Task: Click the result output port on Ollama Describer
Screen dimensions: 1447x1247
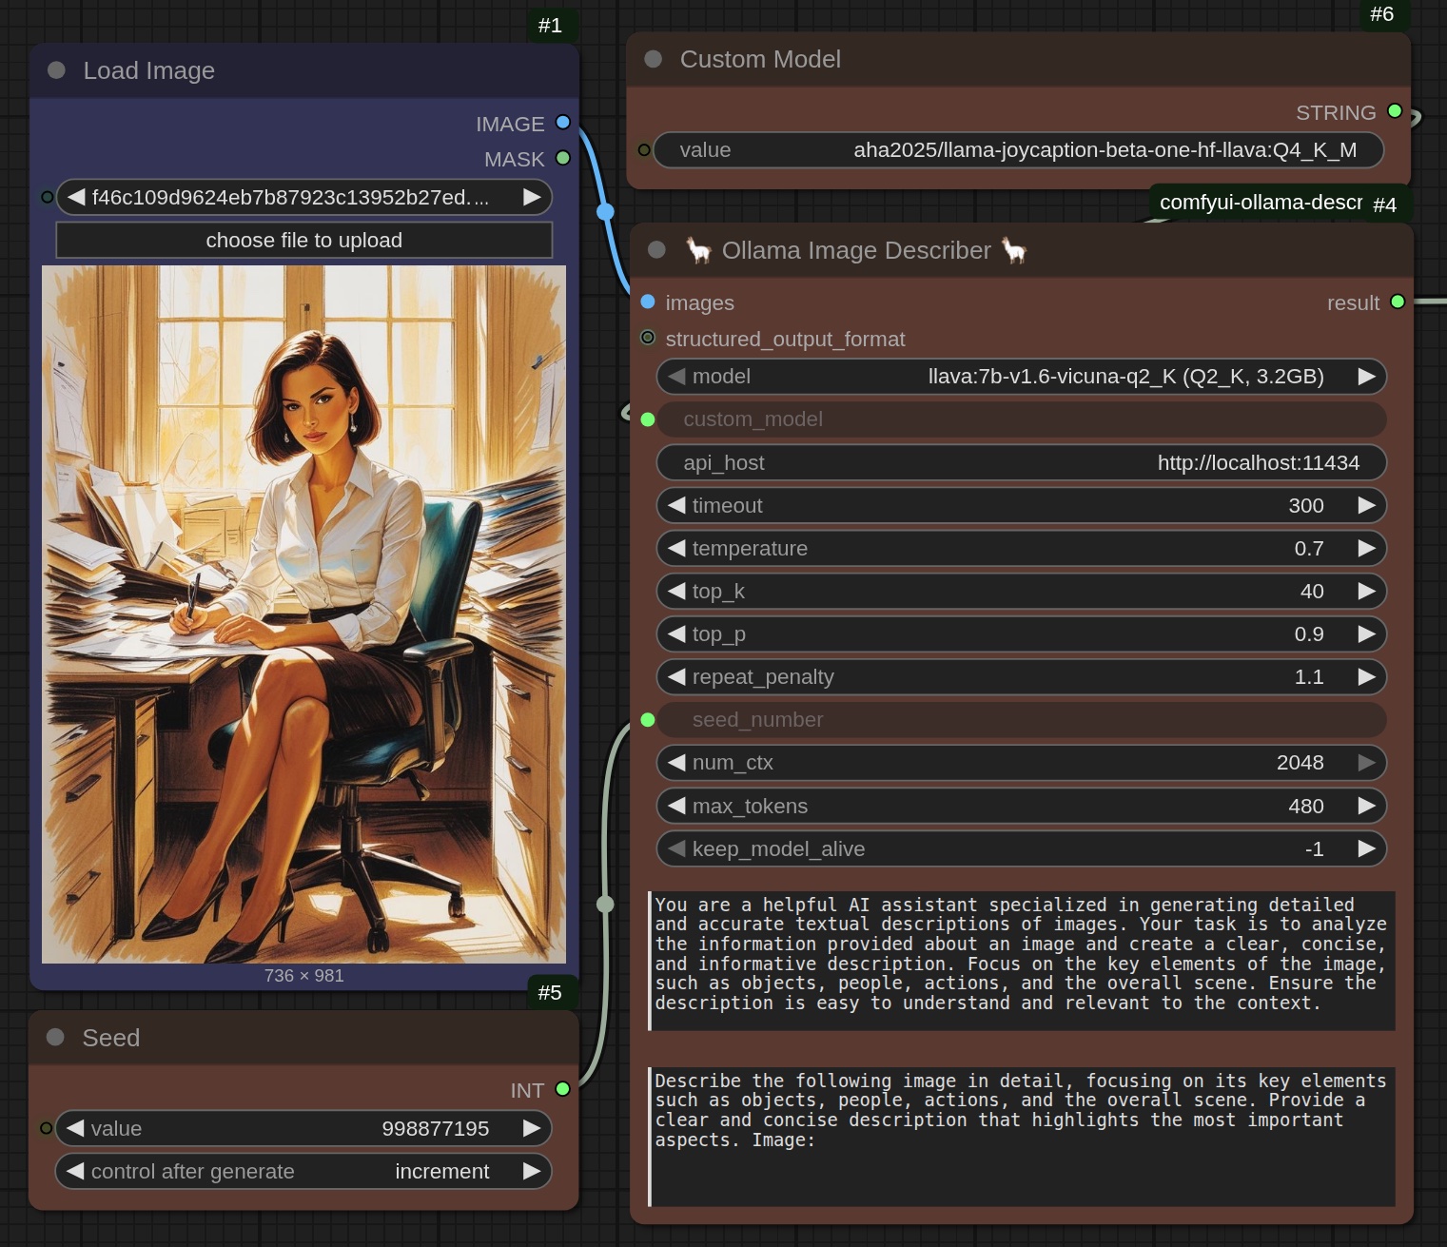Action: pyautogui.click(x=1398, y=302)
